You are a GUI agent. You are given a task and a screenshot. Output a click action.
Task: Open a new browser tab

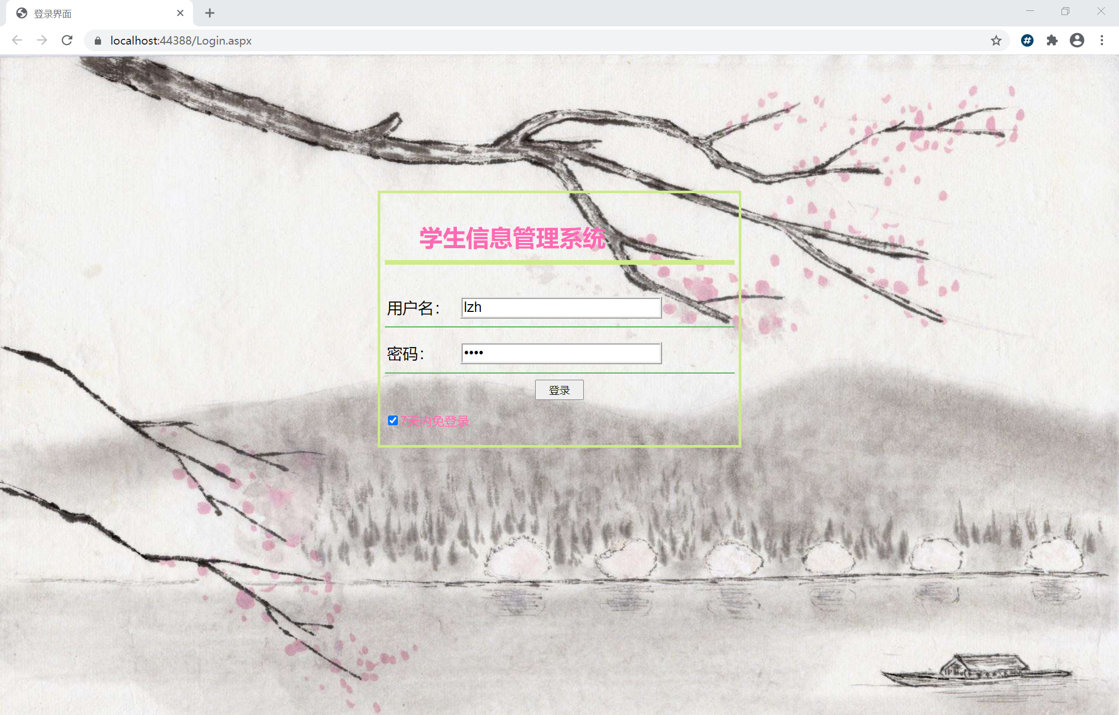click(209, 12)
